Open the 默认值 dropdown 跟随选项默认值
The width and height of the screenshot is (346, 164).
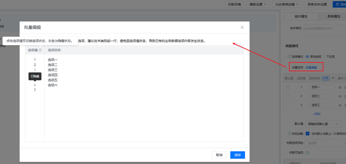[324, 124]
